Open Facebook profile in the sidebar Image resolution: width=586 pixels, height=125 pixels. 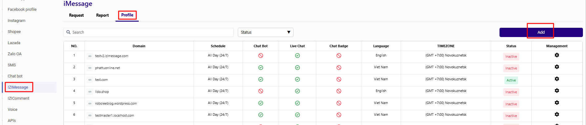(x=22, y=10)
